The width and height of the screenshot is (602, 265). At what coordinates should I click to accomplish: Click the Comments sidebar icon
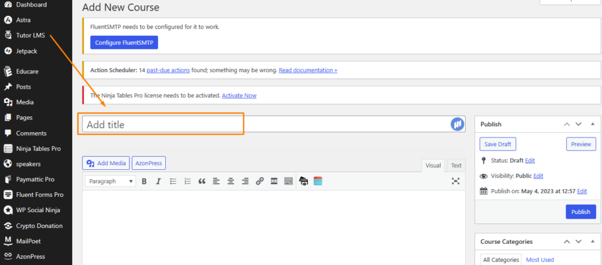[8, 133]
